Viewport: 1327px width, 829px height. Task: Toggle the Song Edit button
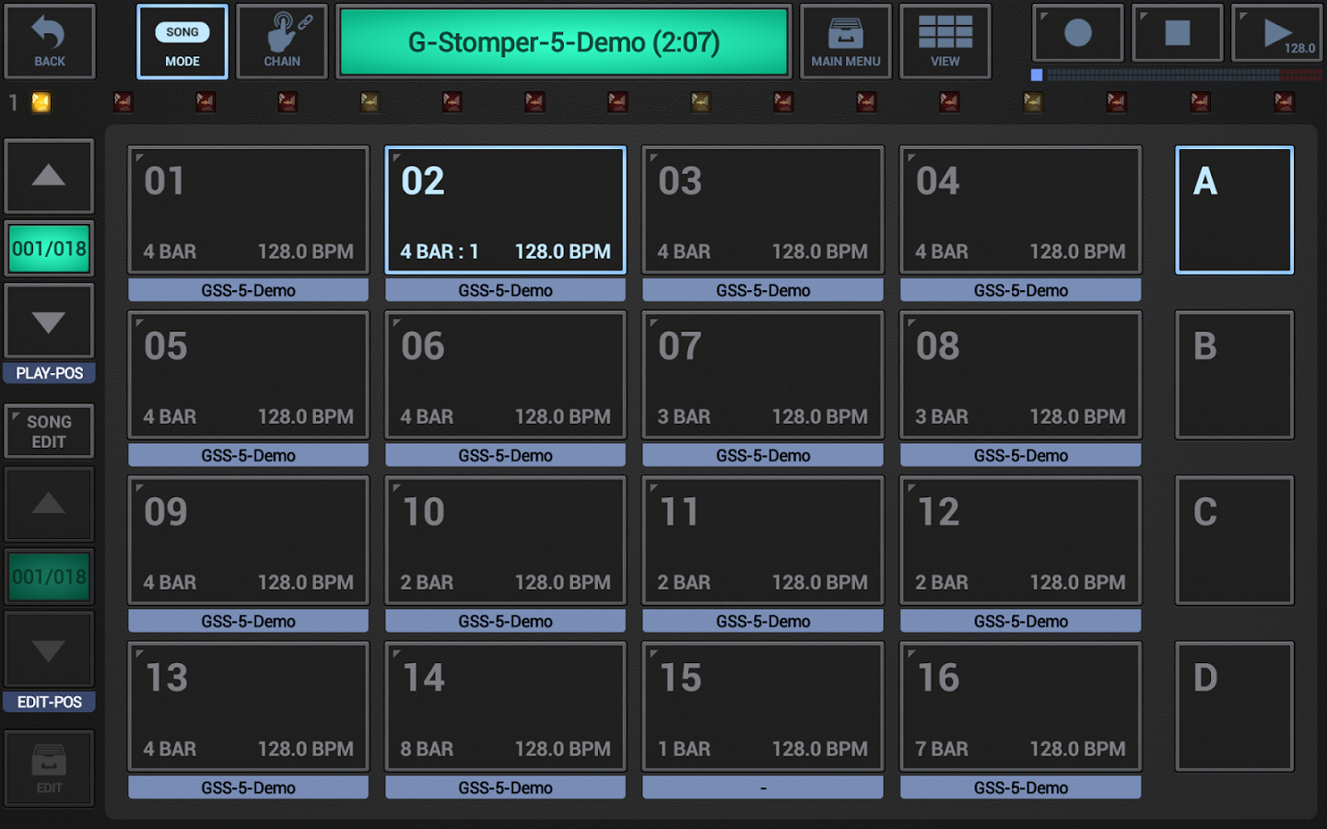click(x=49, y=431)
